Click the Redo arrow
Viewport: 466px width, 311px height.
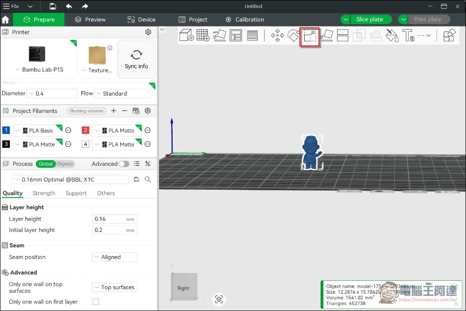[85, 6]
